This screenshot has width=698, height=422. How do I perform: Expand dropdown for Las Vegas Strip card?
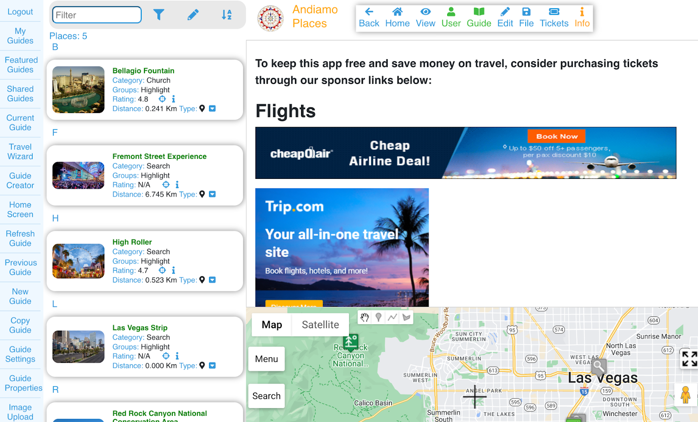(212, 365)
